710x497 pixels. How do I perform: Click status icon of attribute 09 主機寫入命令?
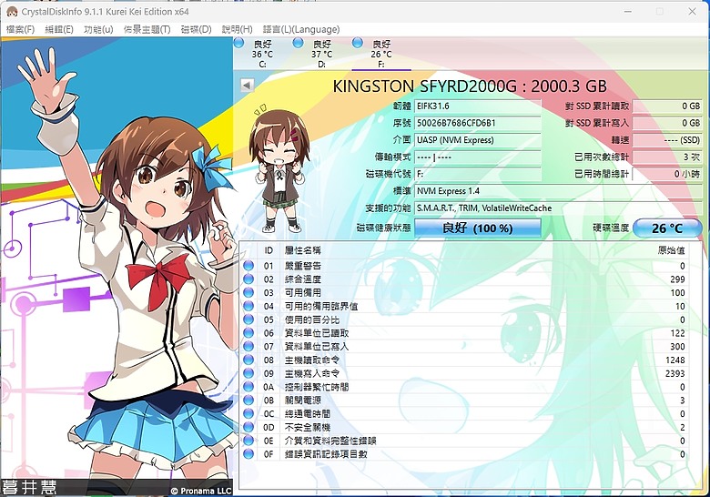tap(248, 373)
